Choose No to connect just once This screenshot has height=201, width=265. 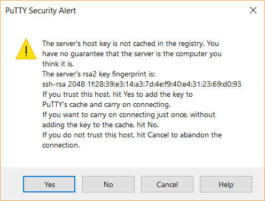(x=108, y=184)
